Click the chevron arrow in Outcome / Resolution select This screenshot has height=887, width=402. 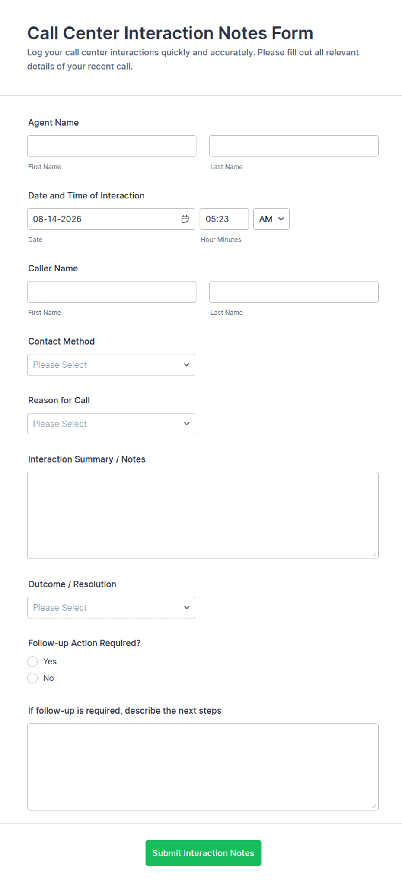pos(187,608)
